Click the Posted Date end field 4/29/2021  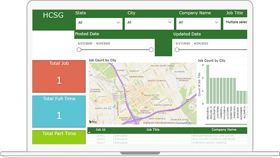coord(103,44)
